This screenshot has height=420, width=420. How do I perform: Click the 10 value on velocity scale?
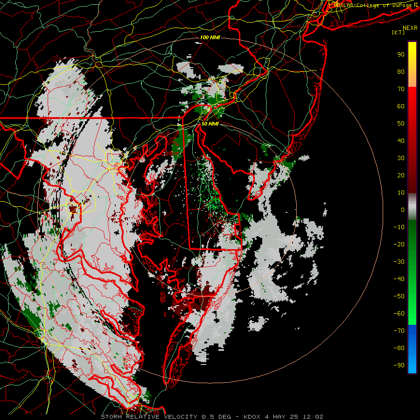point(401,193)
